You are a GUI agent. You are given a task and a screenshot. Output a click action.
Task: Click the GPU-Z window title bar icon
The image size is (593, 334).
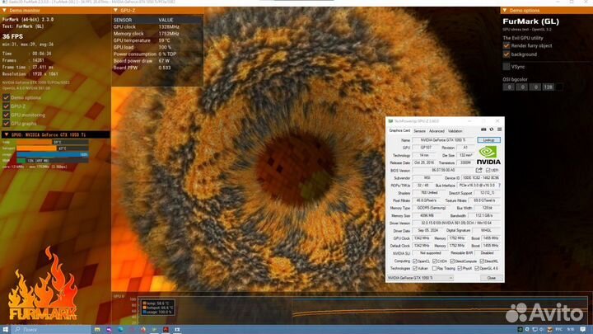(390, 121)
